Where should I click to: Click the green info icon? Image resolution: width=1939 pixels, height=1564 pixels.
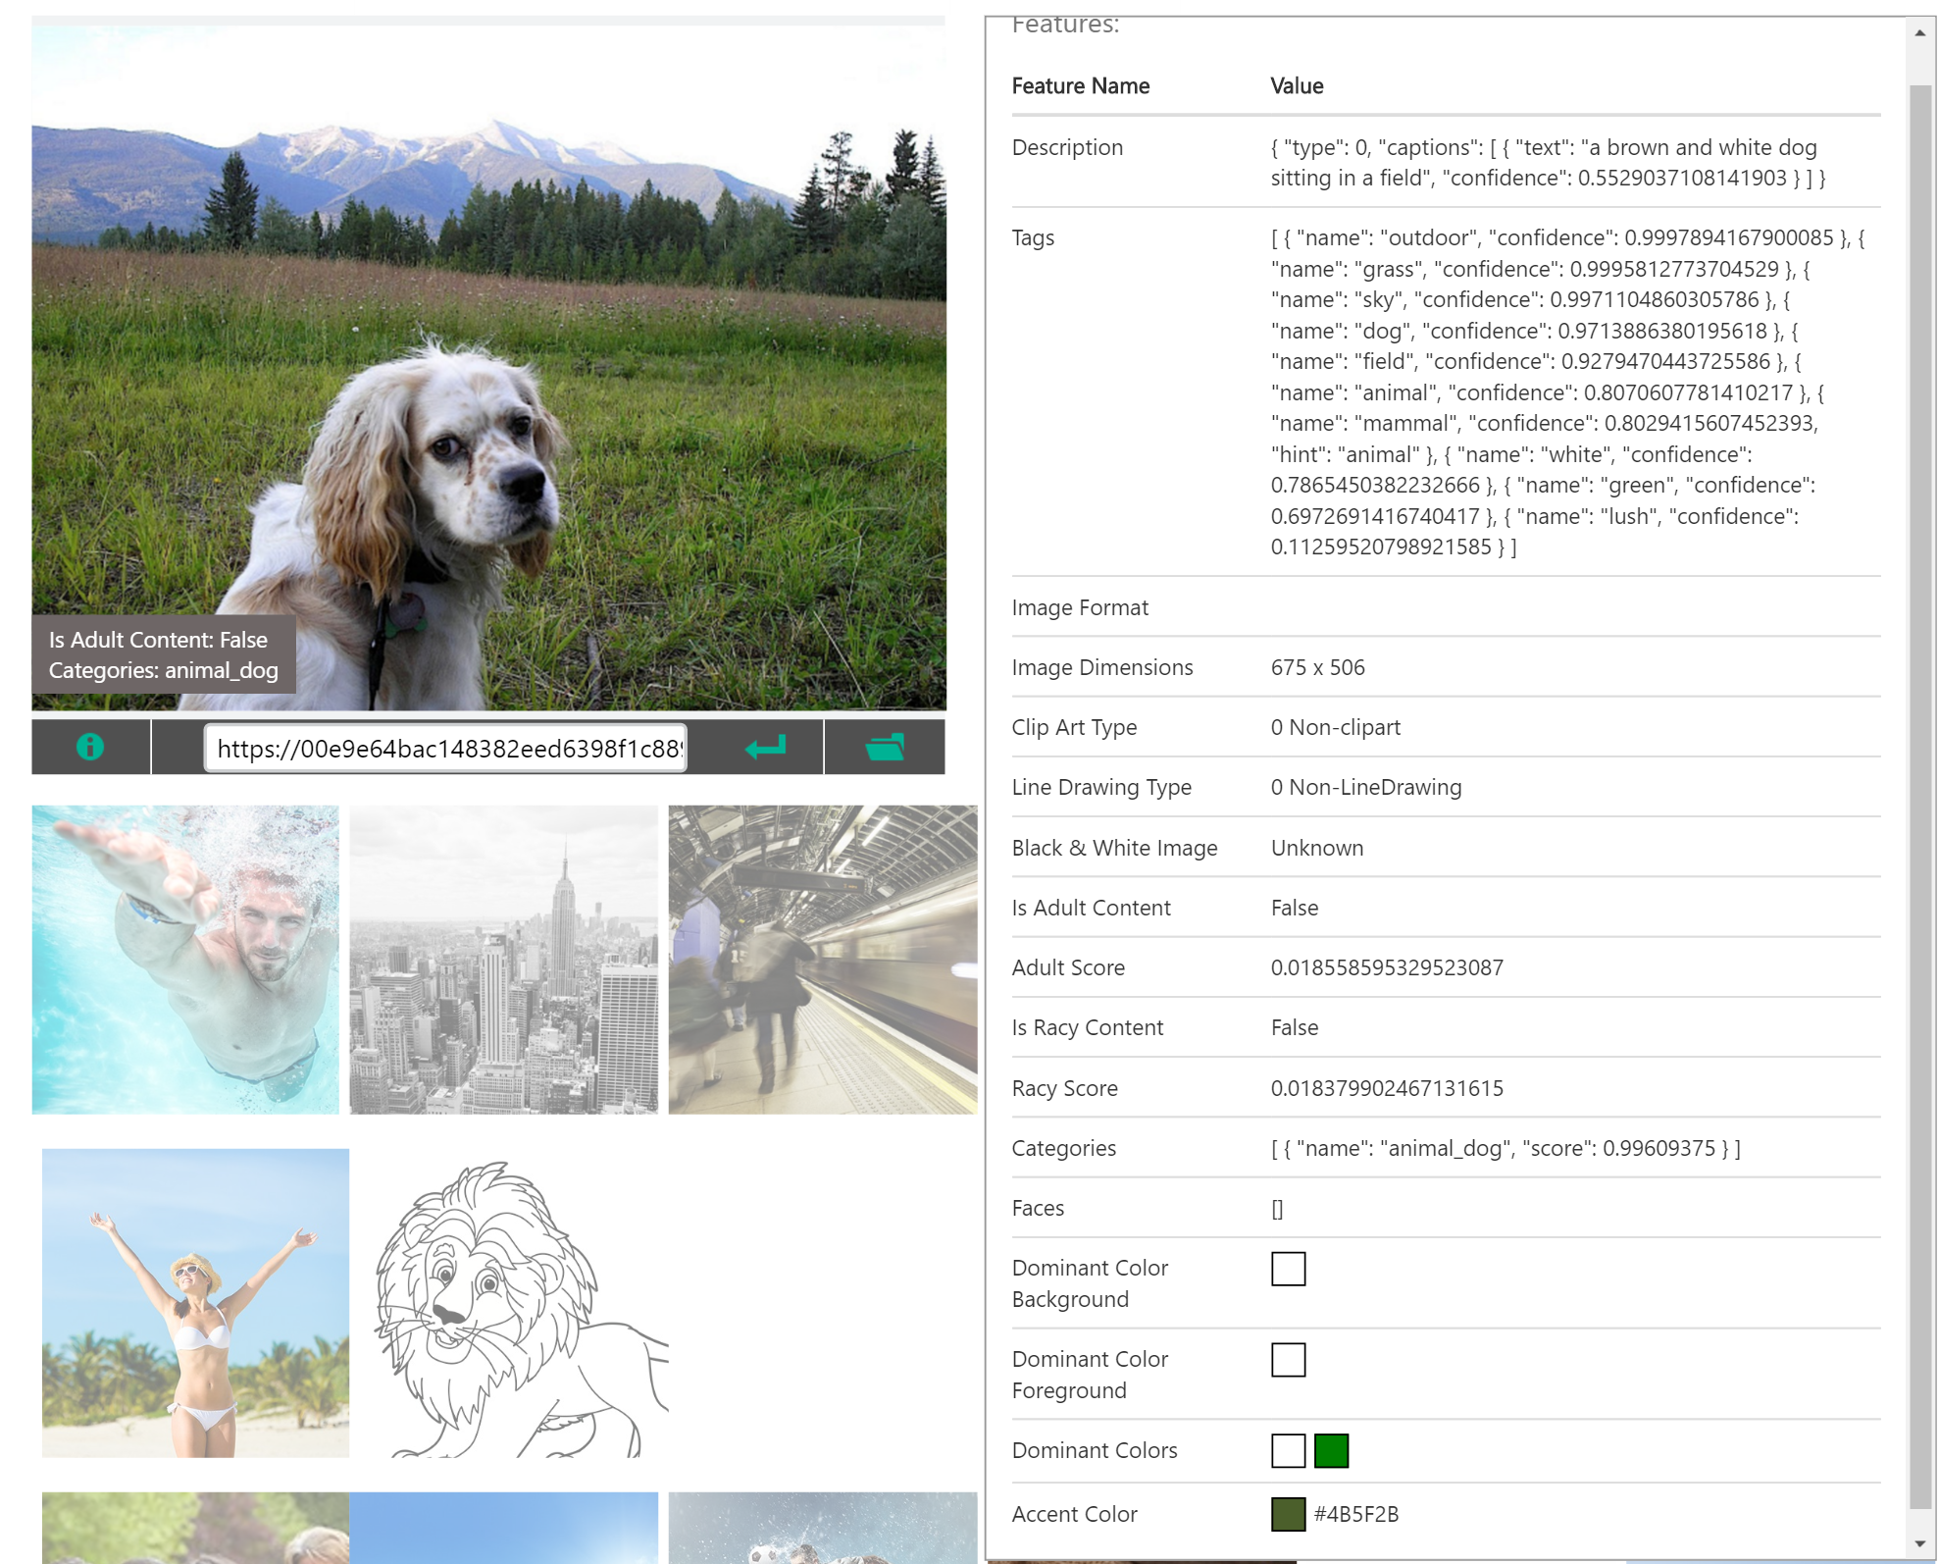(90, 747)
